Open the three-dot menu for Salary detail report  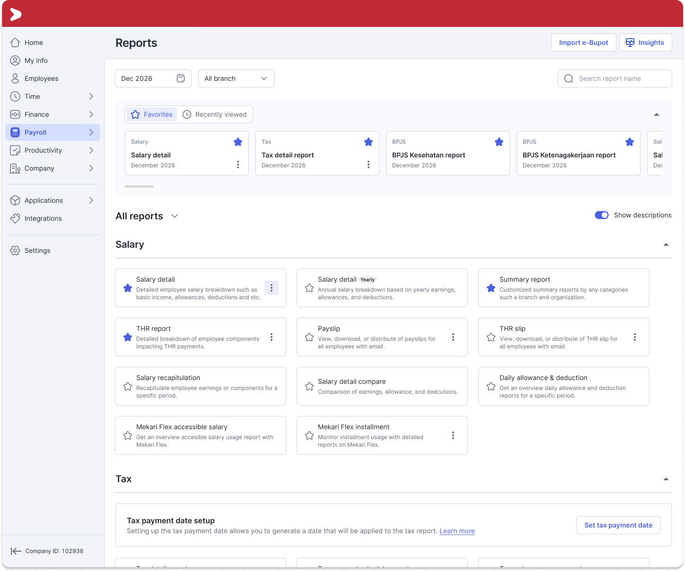(x=272, y=288)
